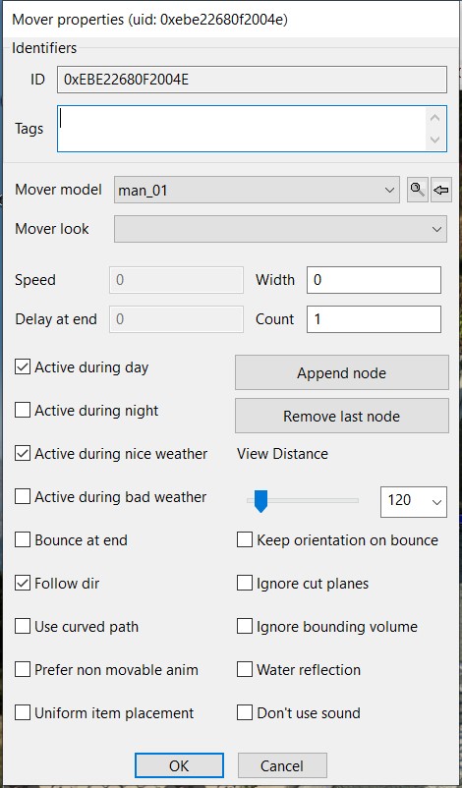The image size is (462, 788).
Task: Click the Tags field down arrow
Action: (x=435, y=140)
